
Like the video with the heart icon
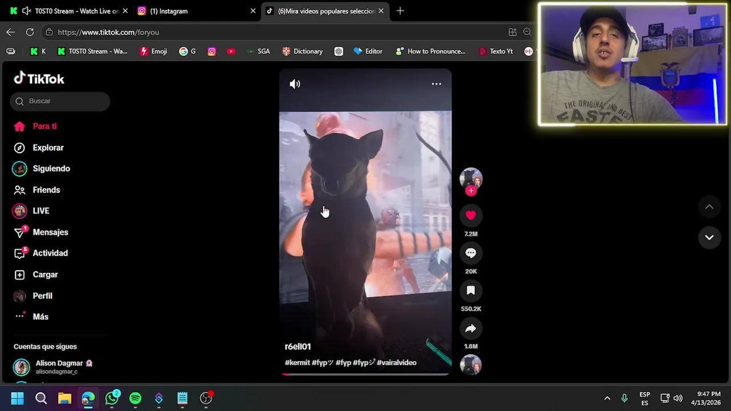(471, 215)
